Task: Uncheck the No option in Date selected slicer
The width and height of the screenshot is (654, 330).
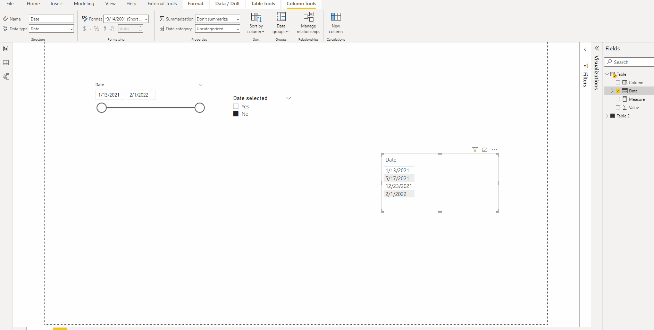Action: pos(236,114)
